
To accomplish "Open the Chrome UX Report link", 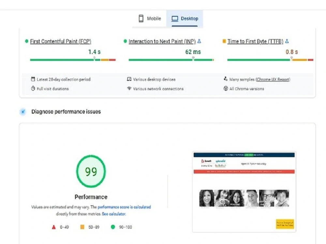I will (273, 79).
